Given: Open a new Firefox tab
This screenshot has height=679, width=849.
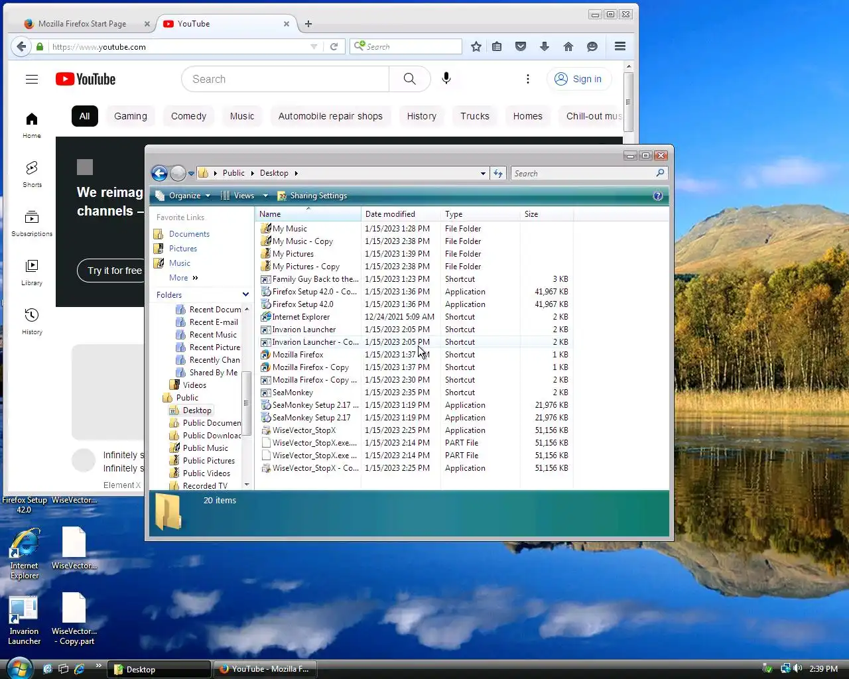Looking at the screenshot, I should 308,24.
